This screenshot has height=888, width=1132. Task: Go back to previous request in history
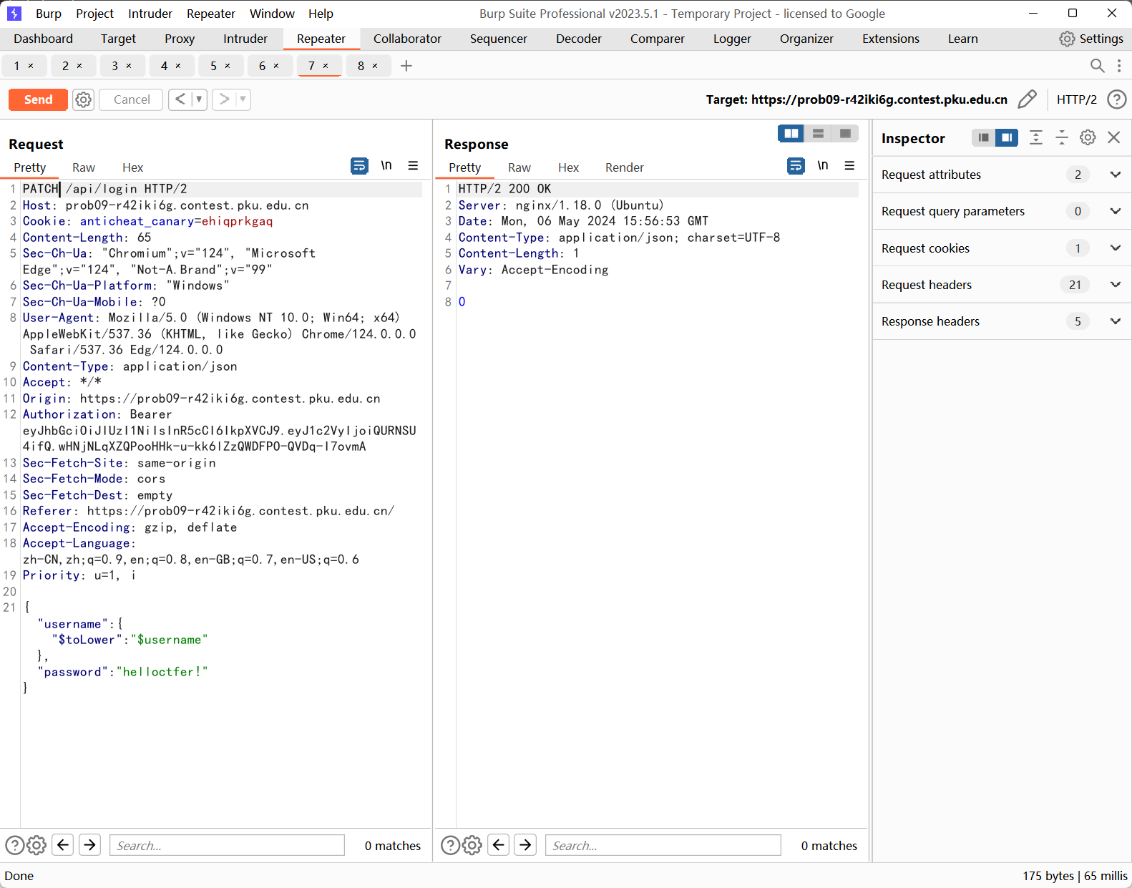[180, 99]
